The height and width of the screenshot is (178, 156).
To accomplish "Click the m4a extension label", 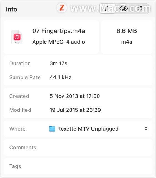I will pos(127,42).
